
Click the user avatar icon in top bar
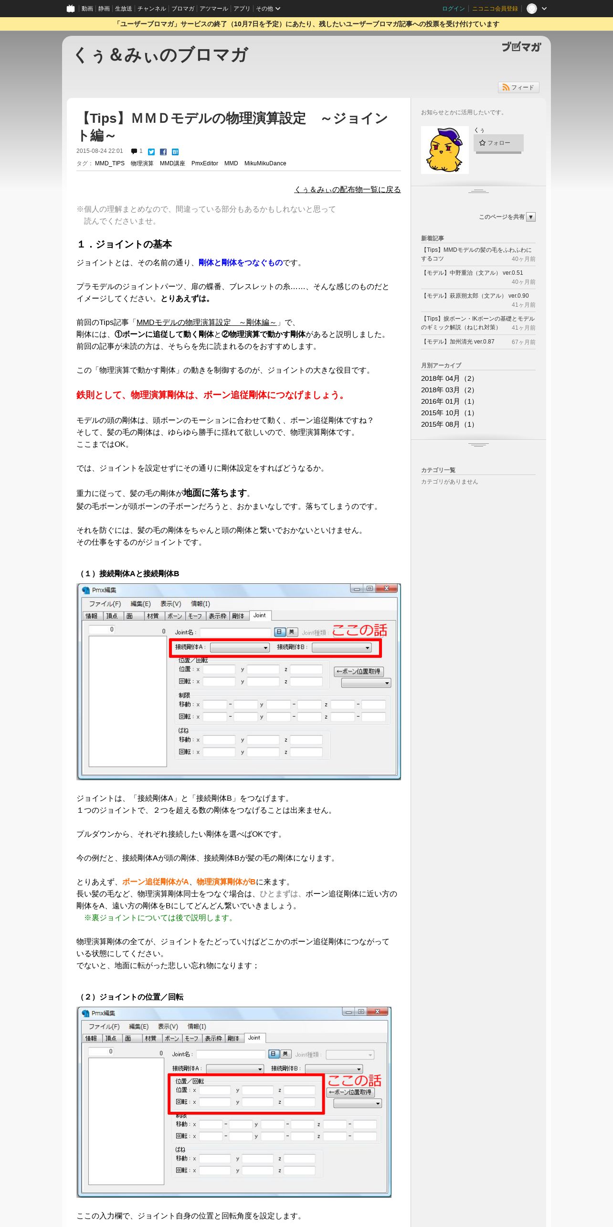[x=531, y=9]
